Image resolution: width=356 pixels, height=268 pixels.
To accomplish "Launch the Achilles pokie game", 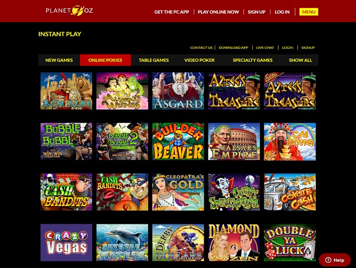I will 66,91.
